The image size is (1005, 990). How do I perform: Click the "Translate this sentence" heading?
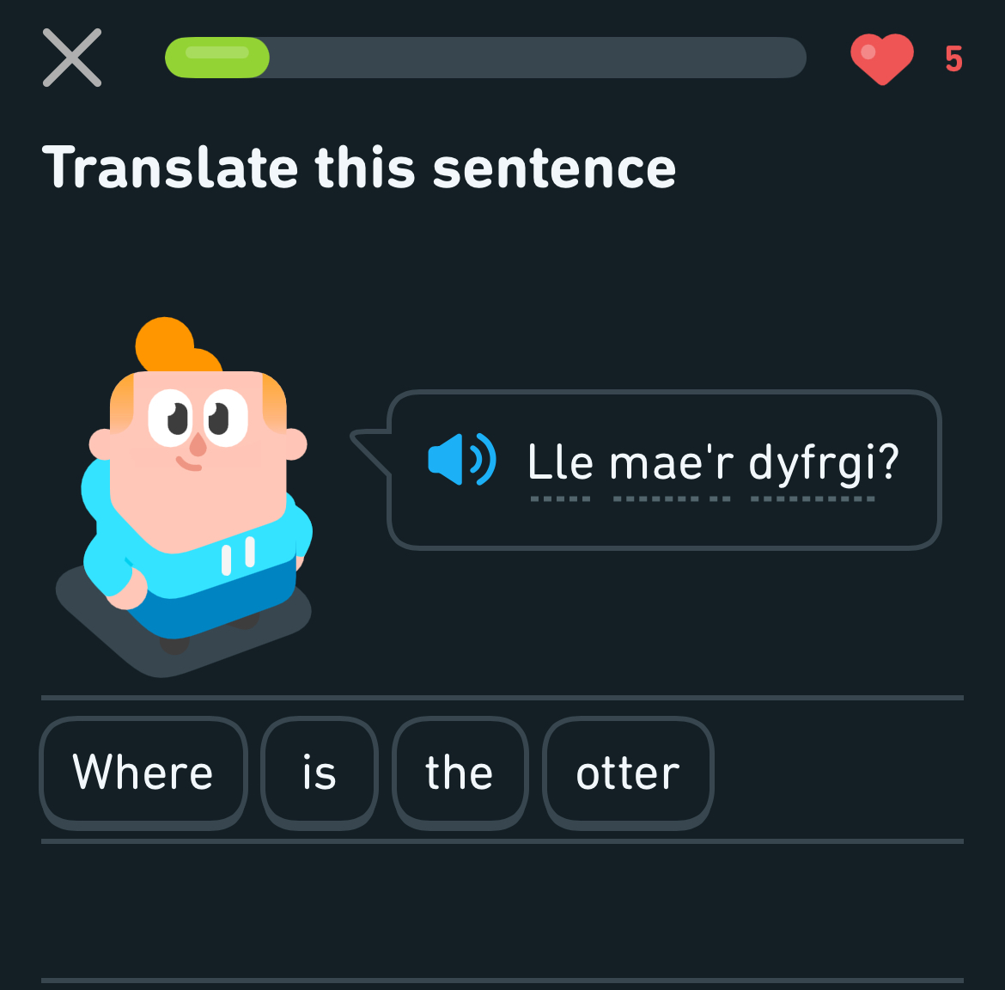pos(359,167)
